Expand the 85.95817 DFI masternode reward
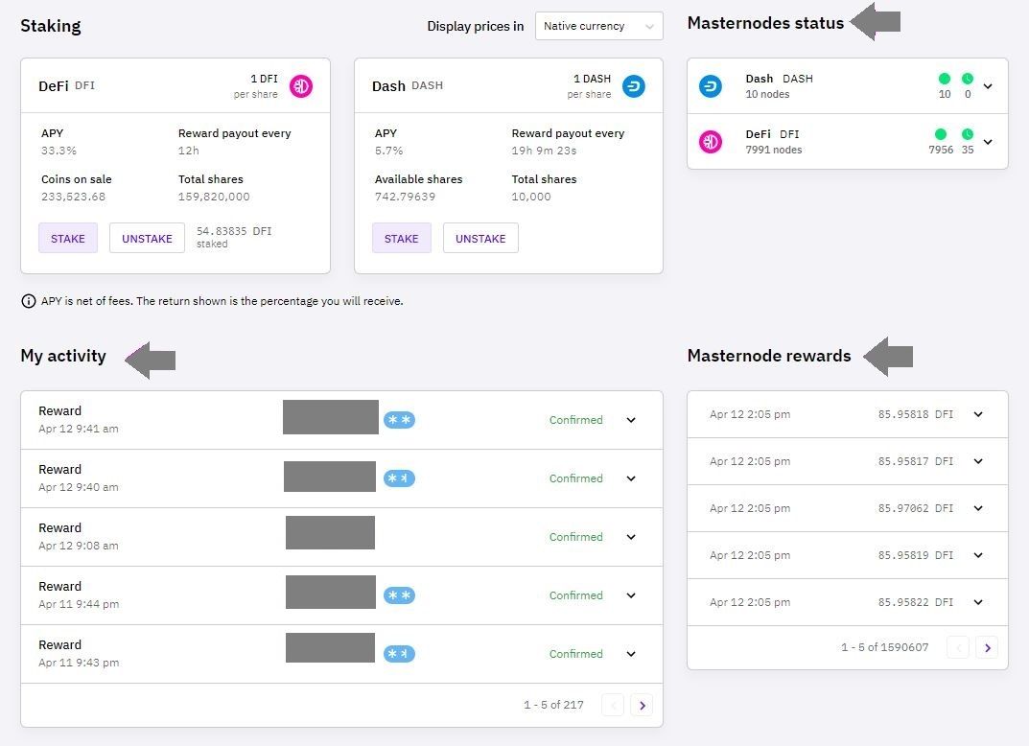 coord(978,461)
